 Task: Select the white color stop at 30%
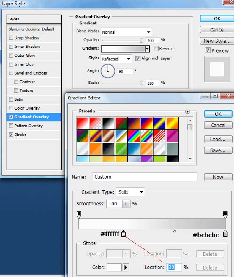tap(124, 233)
